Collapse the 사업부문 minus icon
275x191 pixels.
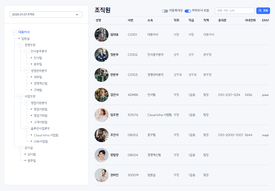coord(21,96)
